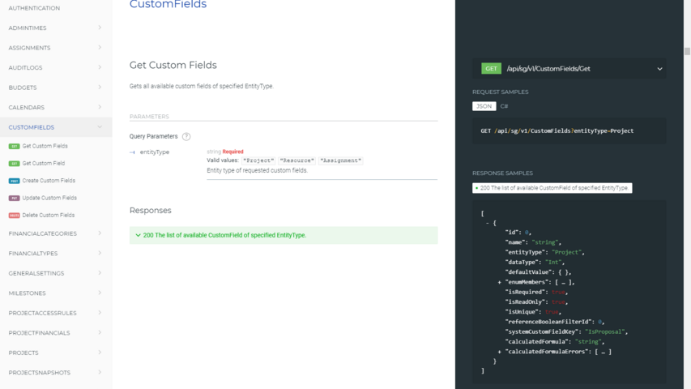Select the 200 response sample tab
Viewport: 691px width, 389px height.
point(552,188)
